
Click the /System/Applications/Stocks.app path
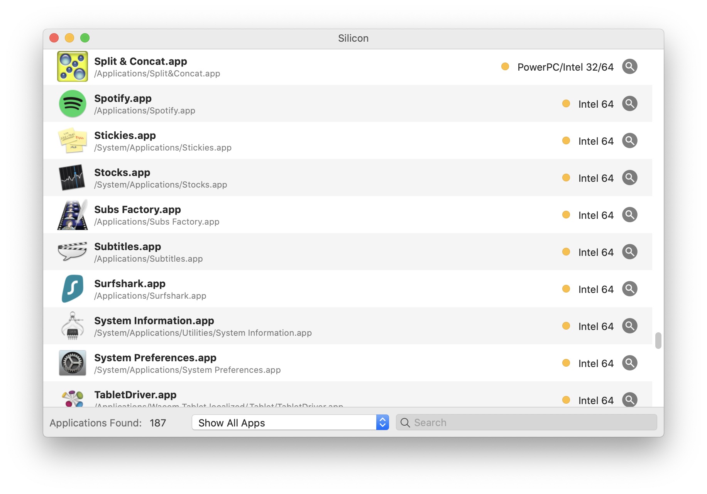pyautogui.click(x=161, y=185)
